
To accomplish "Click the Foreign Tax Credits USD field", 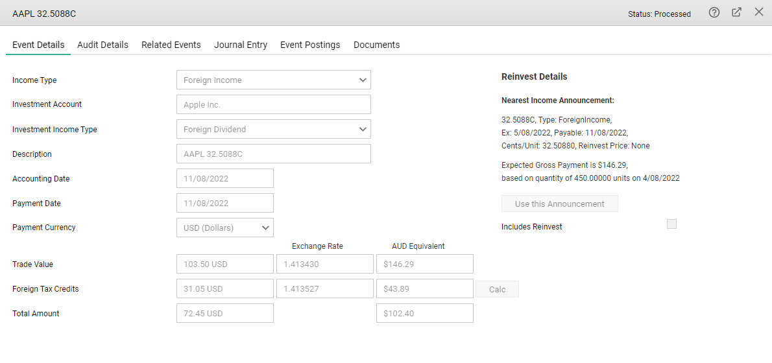I will 225,288.
